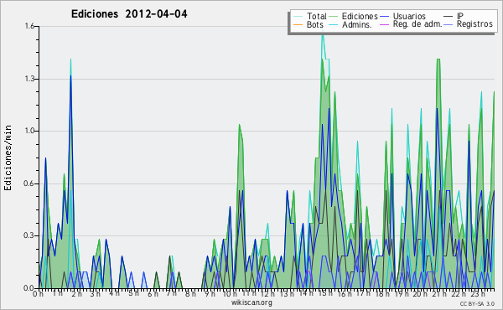Click the Bots legend color line
This screenshot has height=310, width=503.
[298, 24]
